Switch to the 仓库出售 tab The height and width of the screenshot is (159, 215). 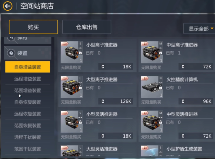[x=87, y=27]
